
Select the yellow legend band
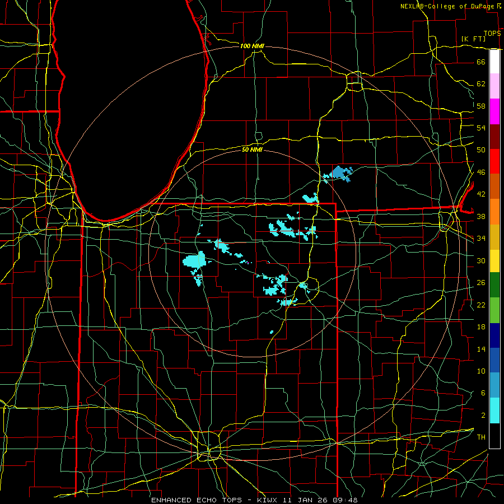494,261
